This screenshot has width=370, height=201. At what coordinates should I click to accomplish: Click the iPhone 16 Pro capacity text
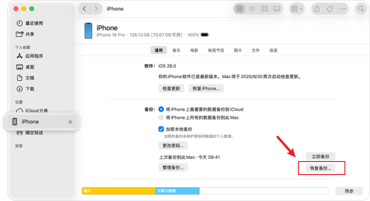(x=139, y=35)
